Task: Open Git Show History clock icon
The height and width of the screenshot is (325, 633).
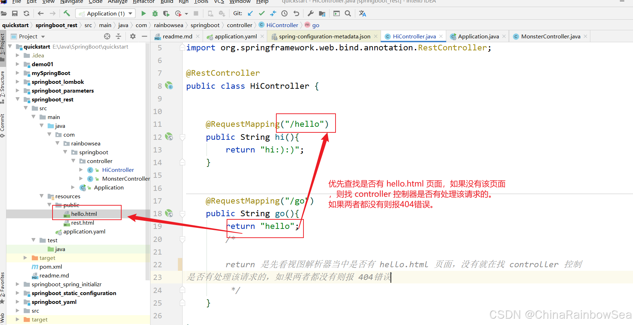Action: point(284,13)
